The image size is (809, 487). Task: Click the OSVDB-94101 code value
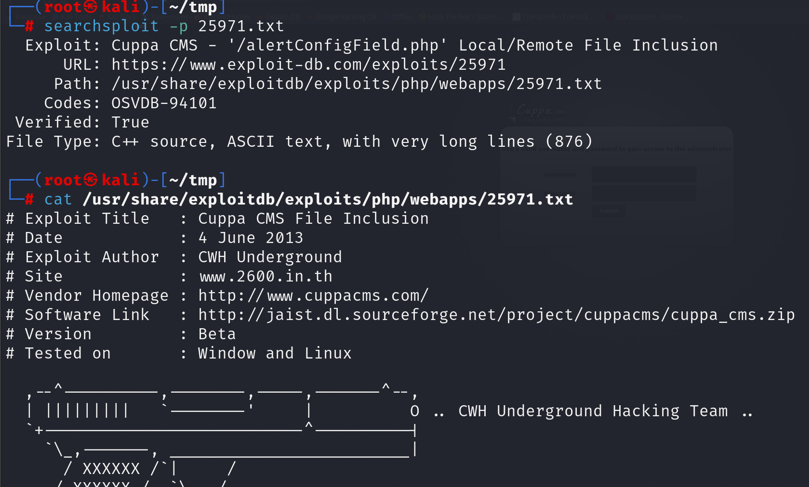pos(164,103)
